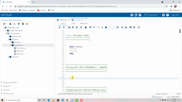This screenshot has width=182, height=102.
Task: Open find and replace binoculars icon
Action: point(126,27)
